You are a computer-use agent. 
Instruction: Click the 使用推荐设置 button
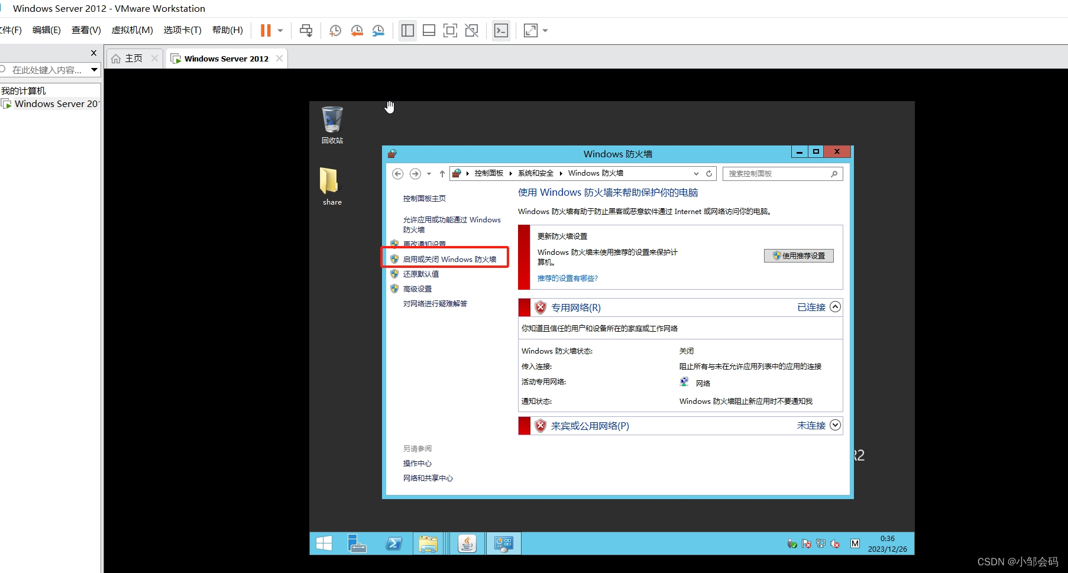(799, 255)
